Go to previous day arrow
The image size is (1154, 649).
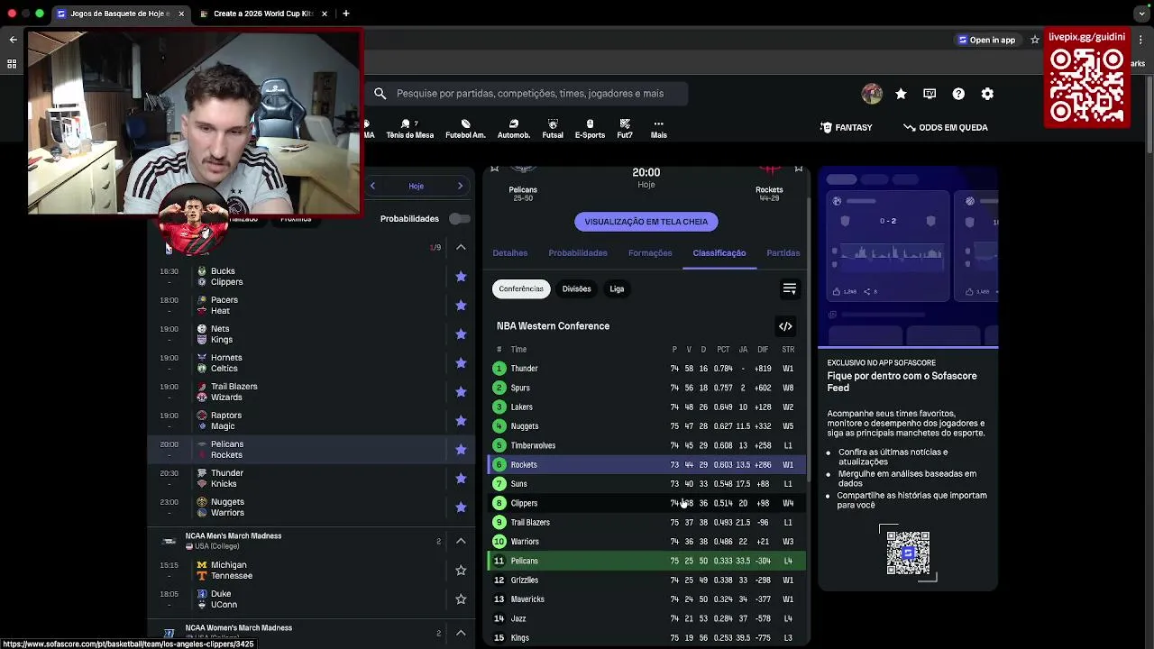coord(372,187)
